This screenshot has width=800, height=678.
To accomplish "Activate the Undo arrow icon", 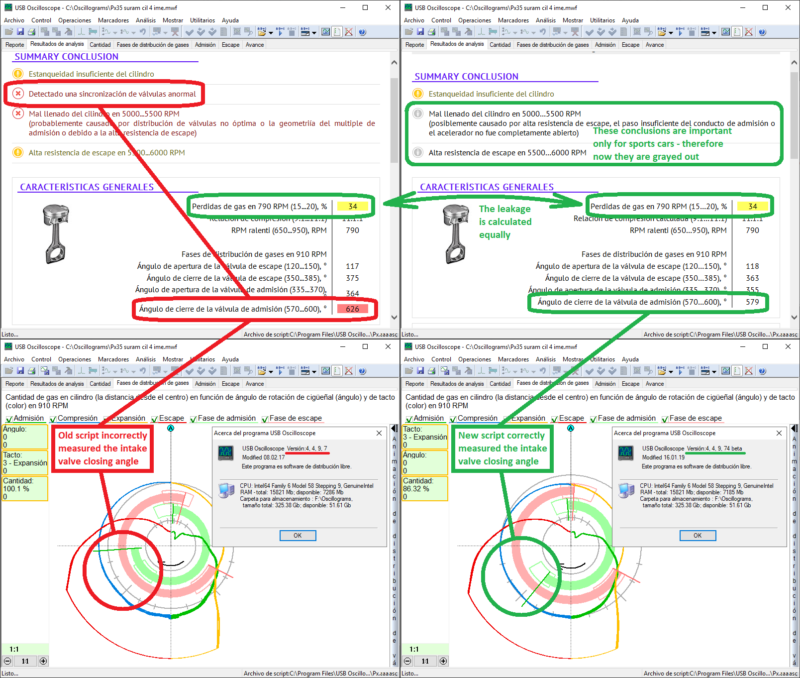I will point(144,32).
